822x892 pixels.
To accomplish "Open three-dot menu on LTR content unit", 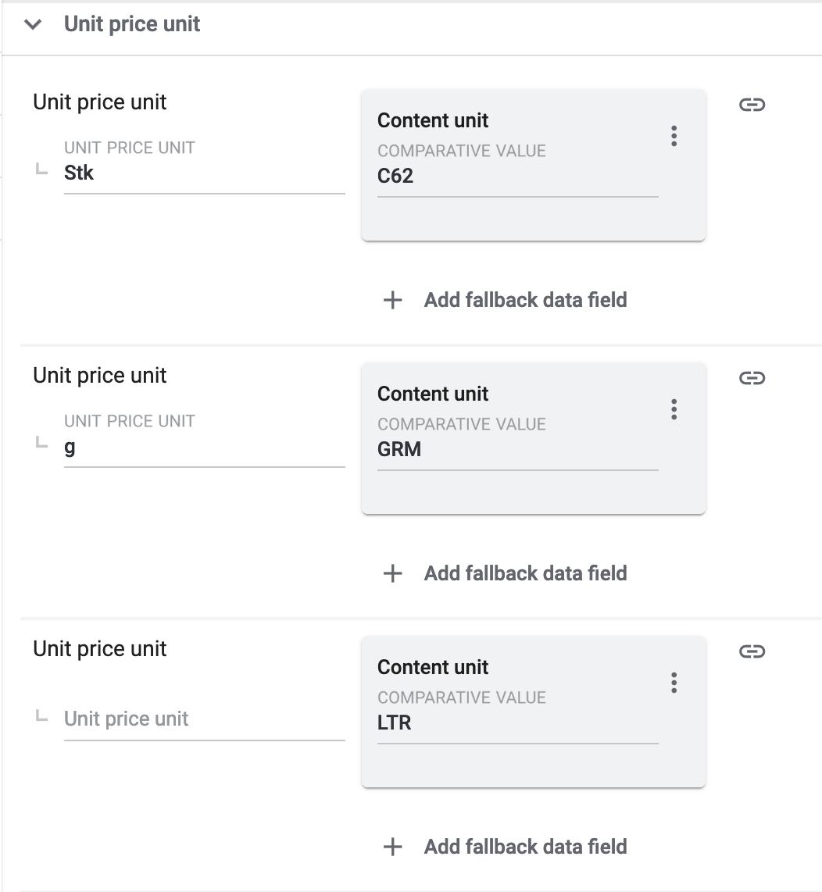I will (x=674, y=683).
